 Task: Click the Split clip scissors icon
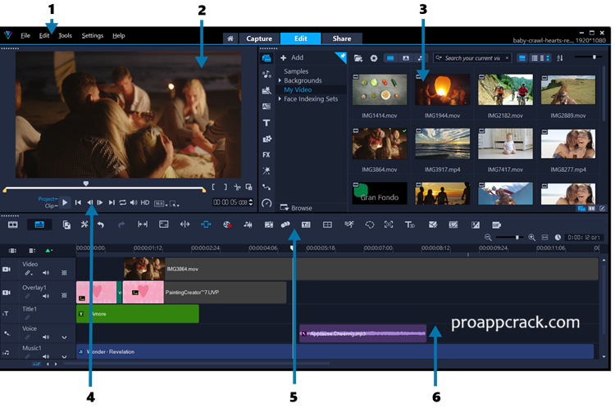coord(237,188)
